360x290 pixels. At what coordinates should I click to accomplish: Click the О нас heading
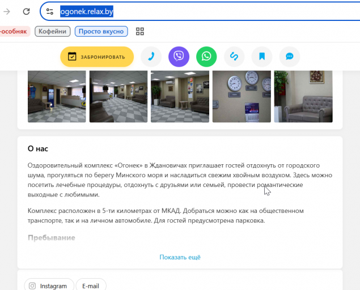(x=38, y=148)
